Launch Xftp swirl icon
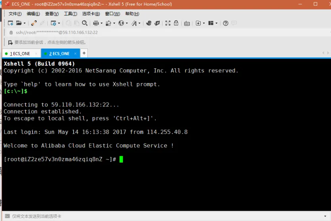331x221 pixels. coord(149,23)
